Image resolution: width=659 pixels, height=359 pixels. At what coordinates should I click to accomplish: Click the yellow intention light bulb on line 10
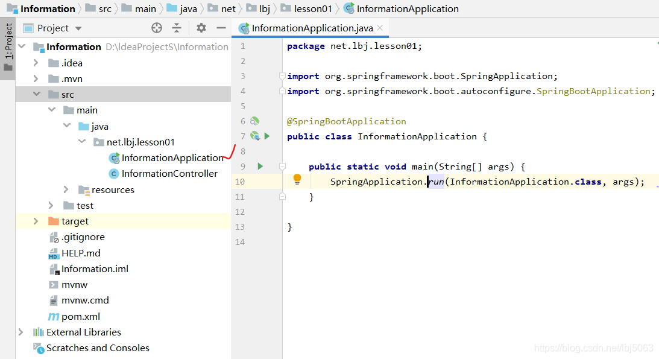tap(297, 179)
